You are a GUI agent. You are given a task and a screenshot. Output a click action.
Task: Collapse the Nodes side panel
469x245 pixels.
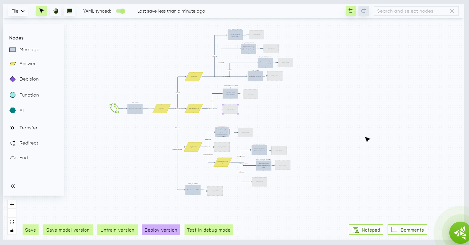point(13,186)
